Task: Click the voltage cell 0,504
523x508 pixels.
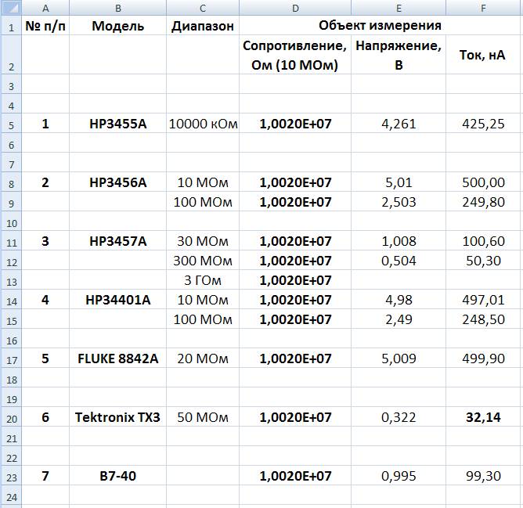Action: coord(399,260)
